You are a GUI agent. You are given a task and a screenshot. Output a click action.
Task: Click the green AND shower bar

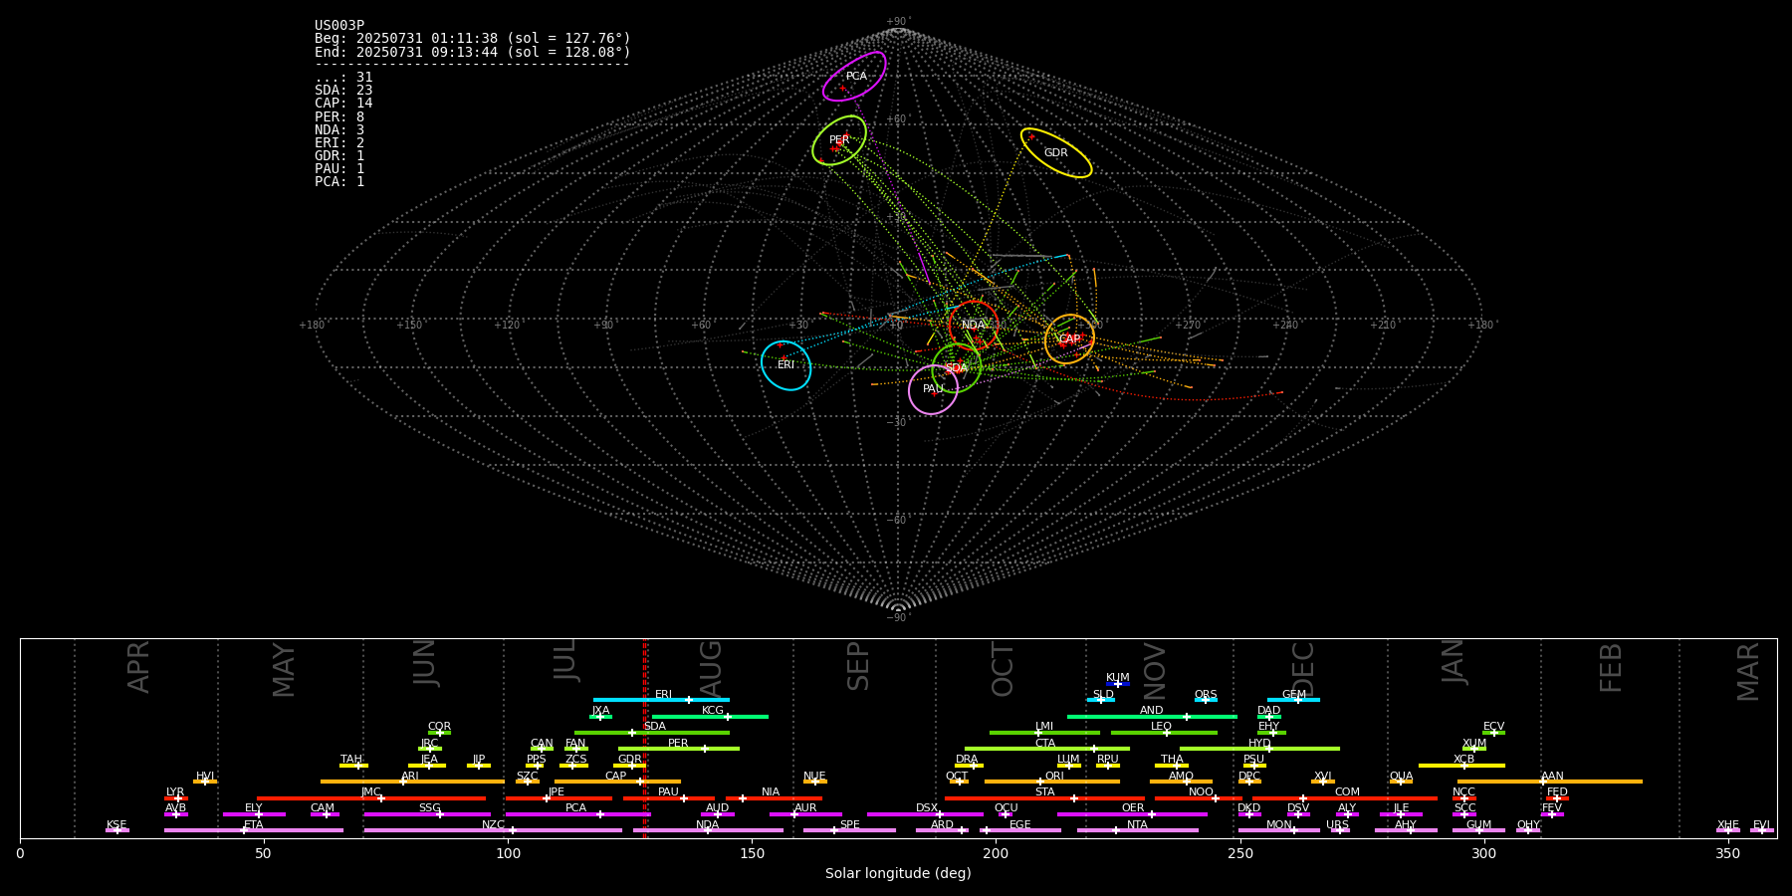point(1152,716)
